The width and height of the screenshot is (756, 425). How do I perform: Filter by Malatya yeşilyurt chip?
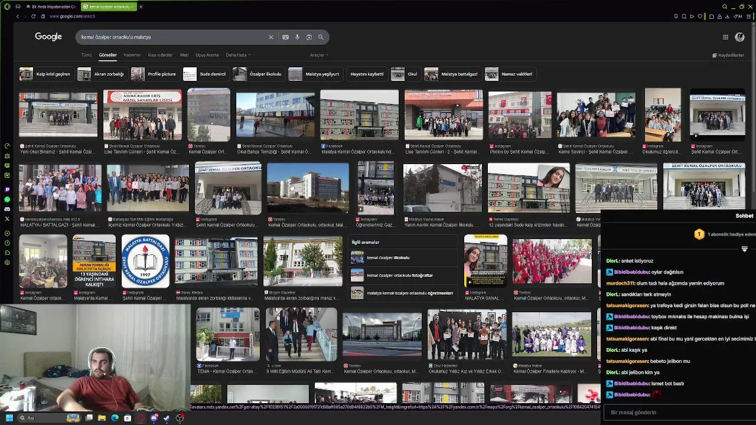[x=315, y=74]
